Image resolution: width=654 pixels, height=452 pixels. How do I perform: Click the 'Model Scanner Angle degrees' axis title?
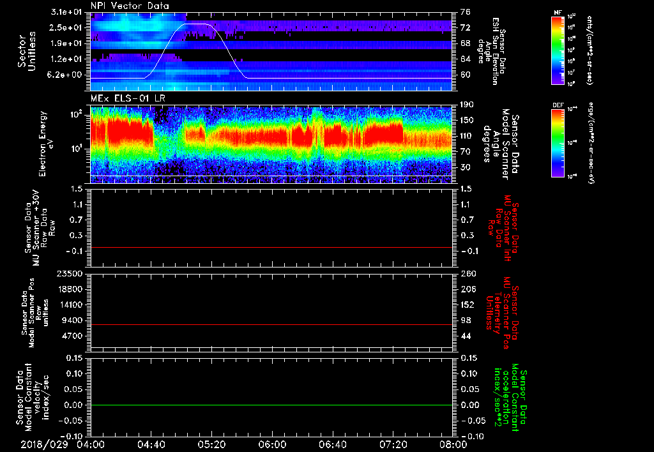501,144
